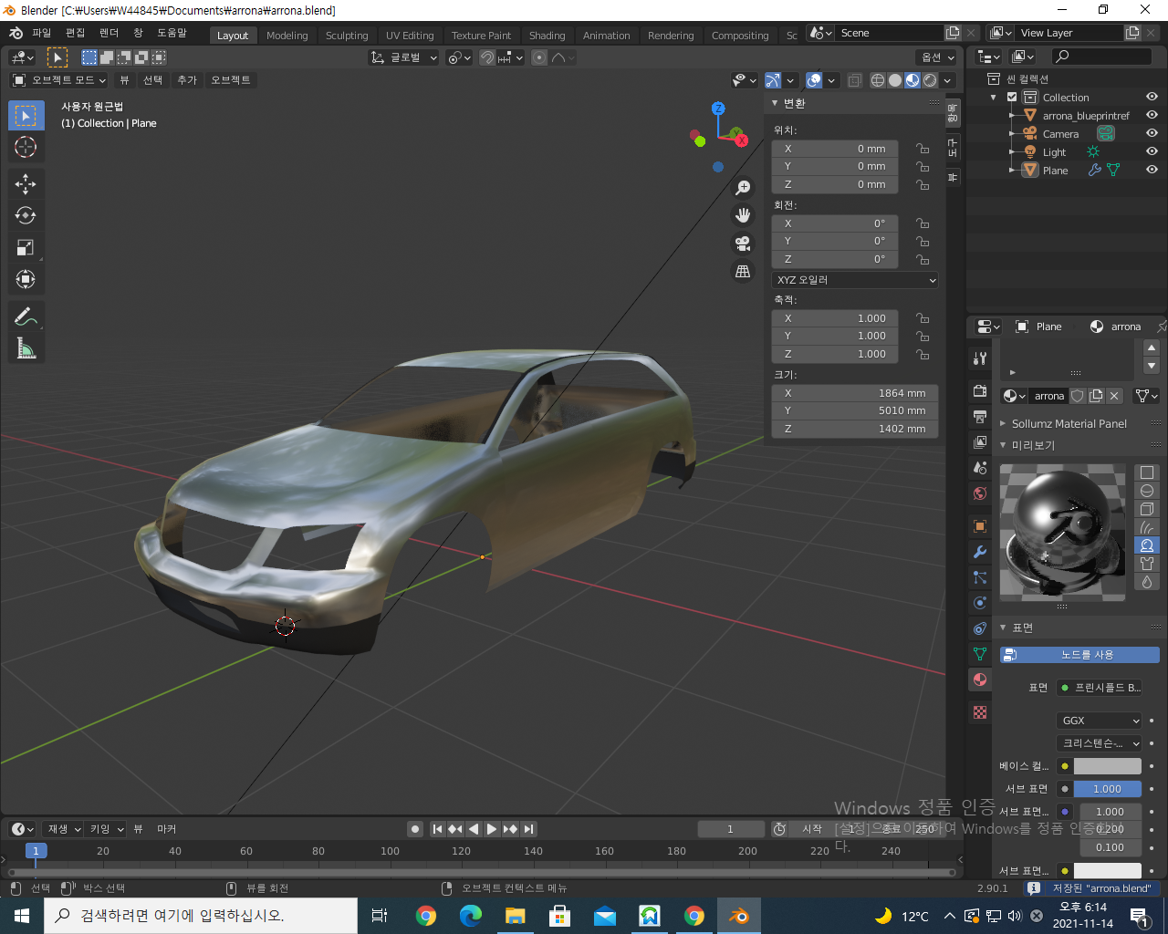Collapse the 미리보기 preview panel
1168x934 pixels.
click(x=1032, y=445)
